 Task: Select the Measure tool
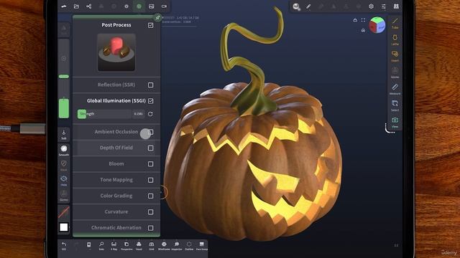[x=395, y=89]
